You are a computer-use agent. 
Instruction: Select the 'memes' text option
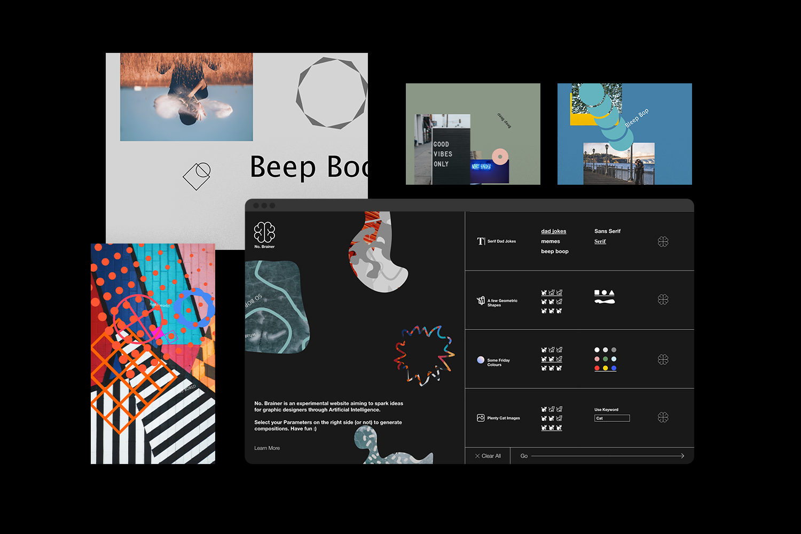coord(550,241)
